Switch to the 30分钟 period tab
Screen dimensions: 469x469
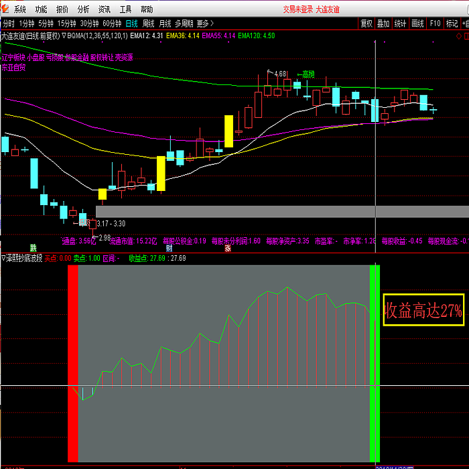[89, 23]
